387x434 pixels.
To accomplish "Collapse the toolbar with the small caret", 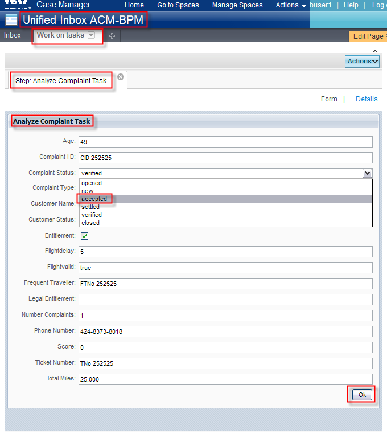I will click(x=374, y=51).
